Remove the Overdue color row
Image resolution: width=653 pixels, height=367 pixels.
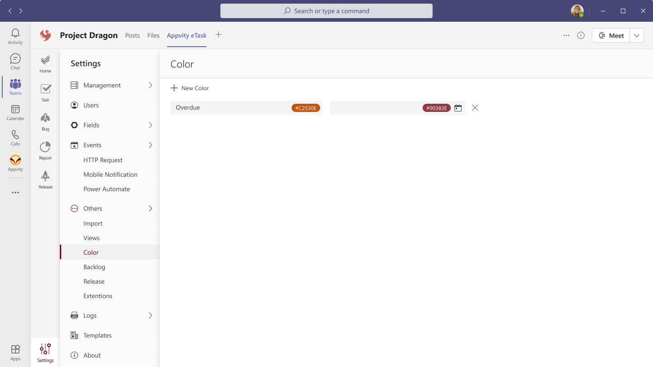(475, 108)
